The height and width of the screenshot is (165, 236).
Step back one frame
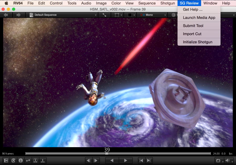[x=89, y=161]
